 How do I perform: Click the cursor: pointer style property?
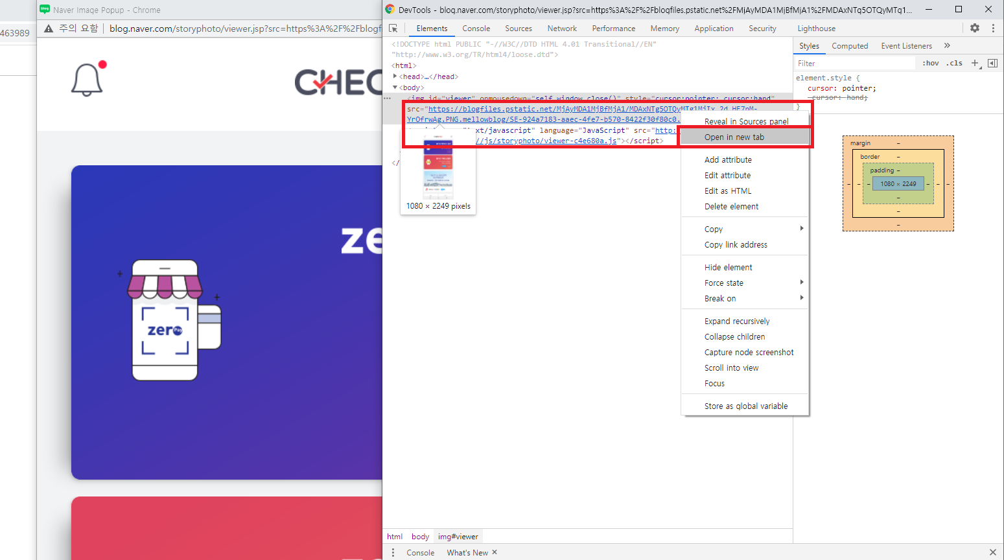[841, 88]
